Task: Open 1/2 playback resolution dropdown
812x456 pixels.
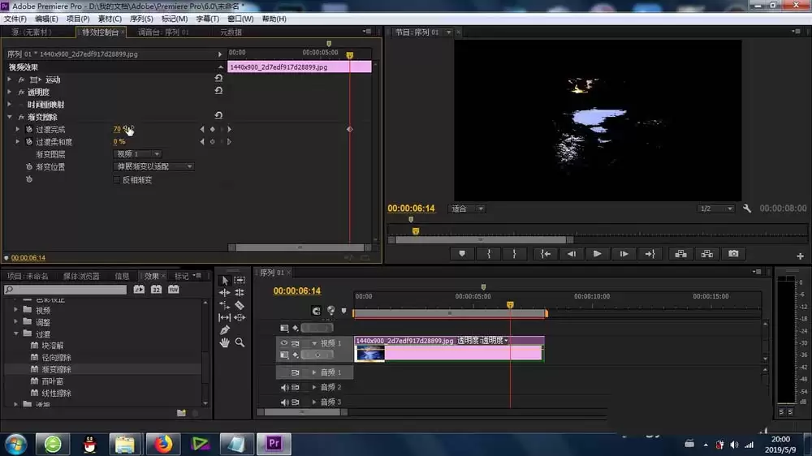Action: 715,209
